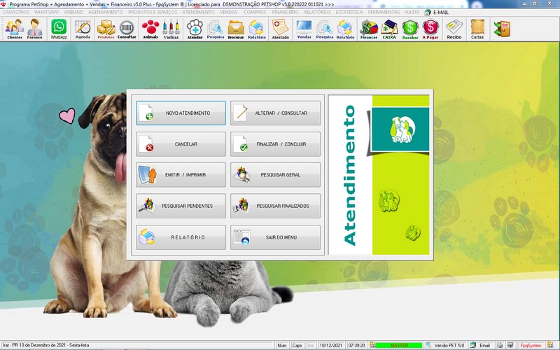Click the RELATÓRIO button in Atendimento menu
The height and width of the screenshot is (350, 560).
tap(181, 237)
